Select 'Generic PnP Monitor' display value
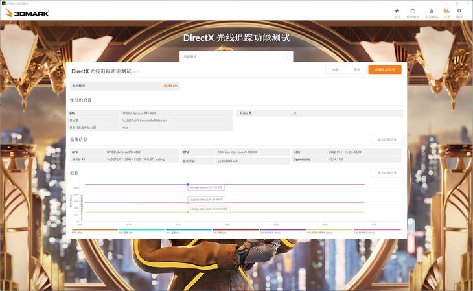This screenshot has height=291, width=473. (x=144, y=121)
